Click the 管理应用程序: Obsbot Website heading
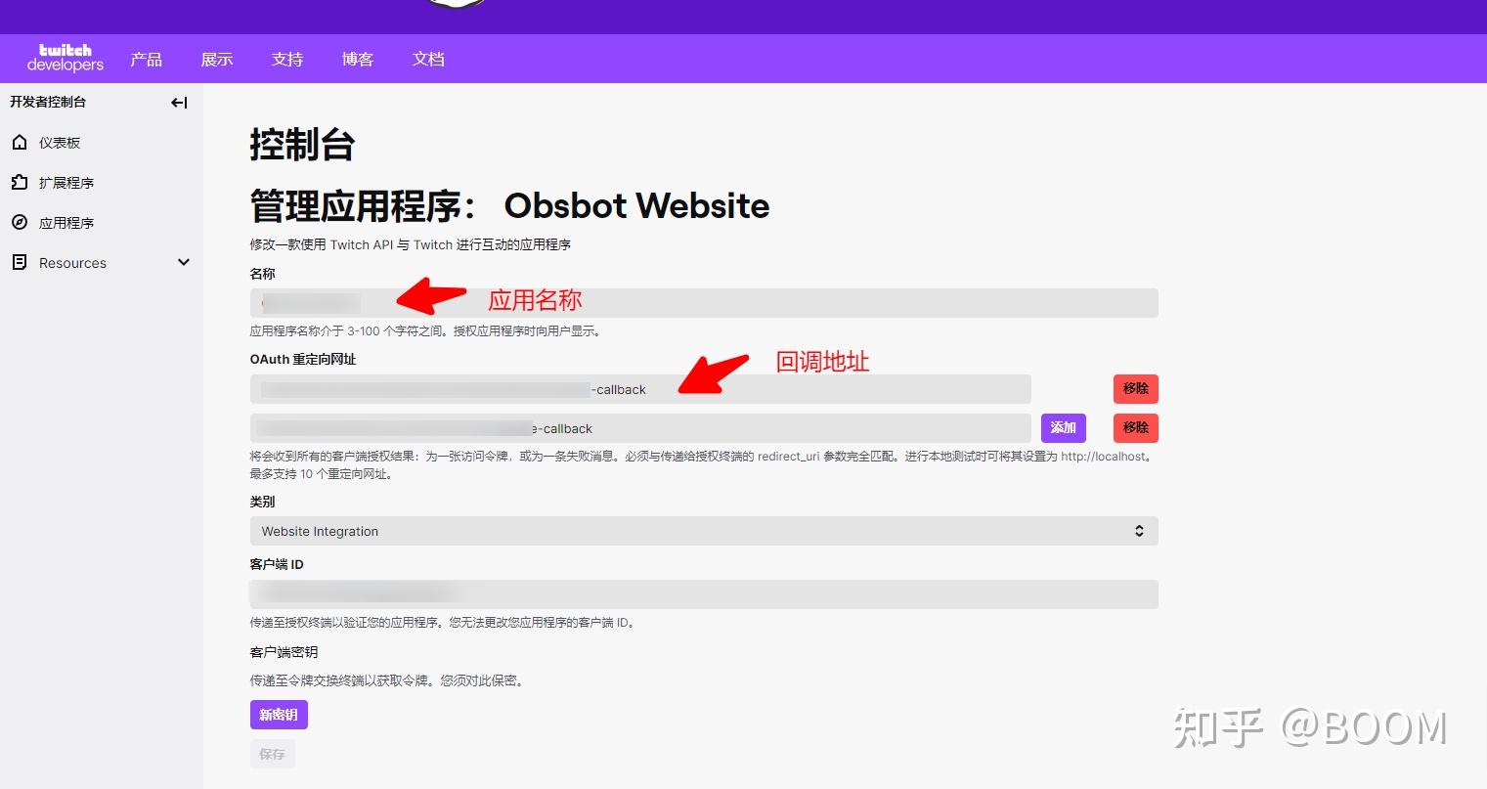The width and height of the screenshot is (1487, 789). coord(509,206)
